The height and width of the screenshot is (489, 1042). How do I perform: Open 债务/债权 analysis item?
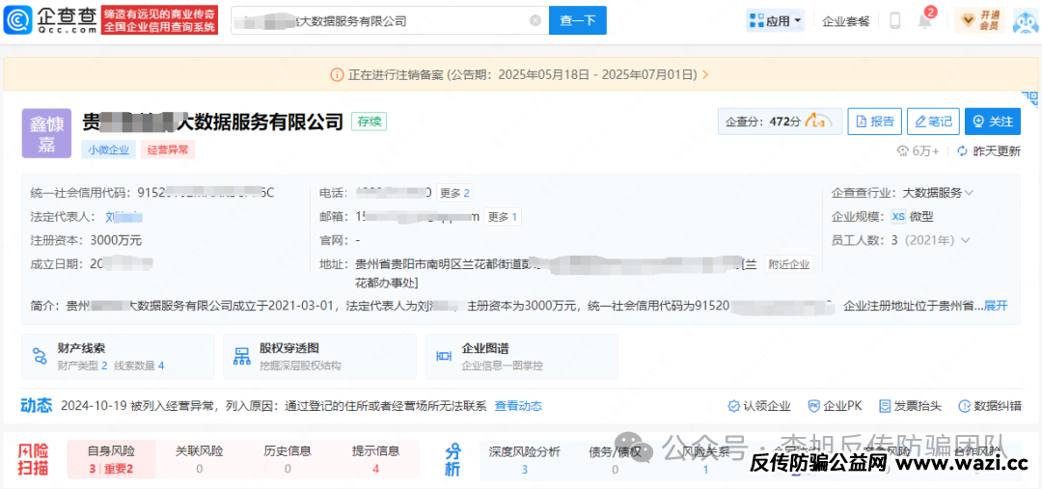pos(615,459)
